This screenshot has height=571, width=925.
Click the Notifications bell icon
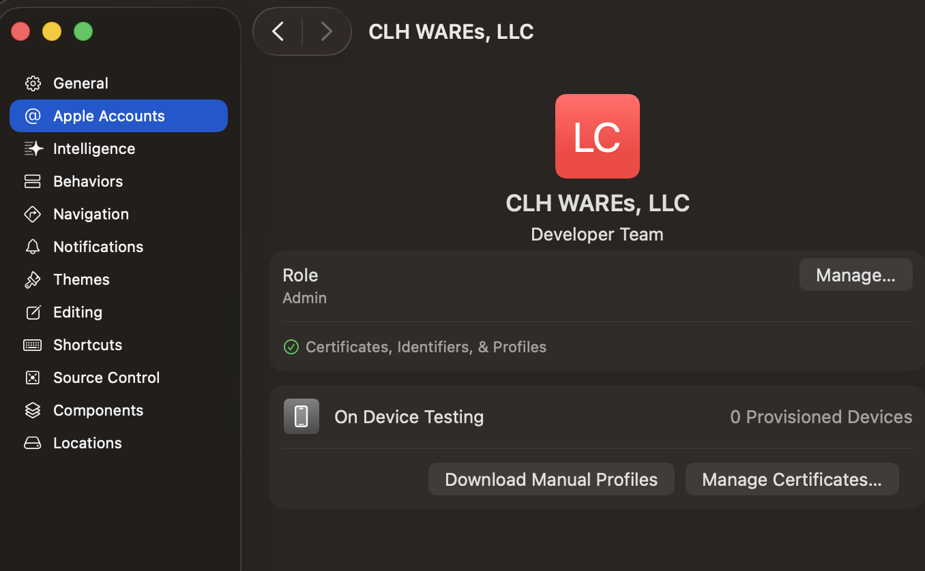pos(33,247)
